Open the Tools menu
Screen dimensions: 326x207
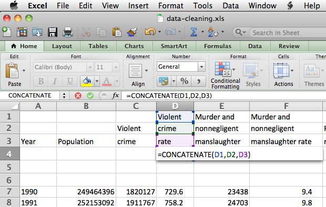tap(203, 6)
